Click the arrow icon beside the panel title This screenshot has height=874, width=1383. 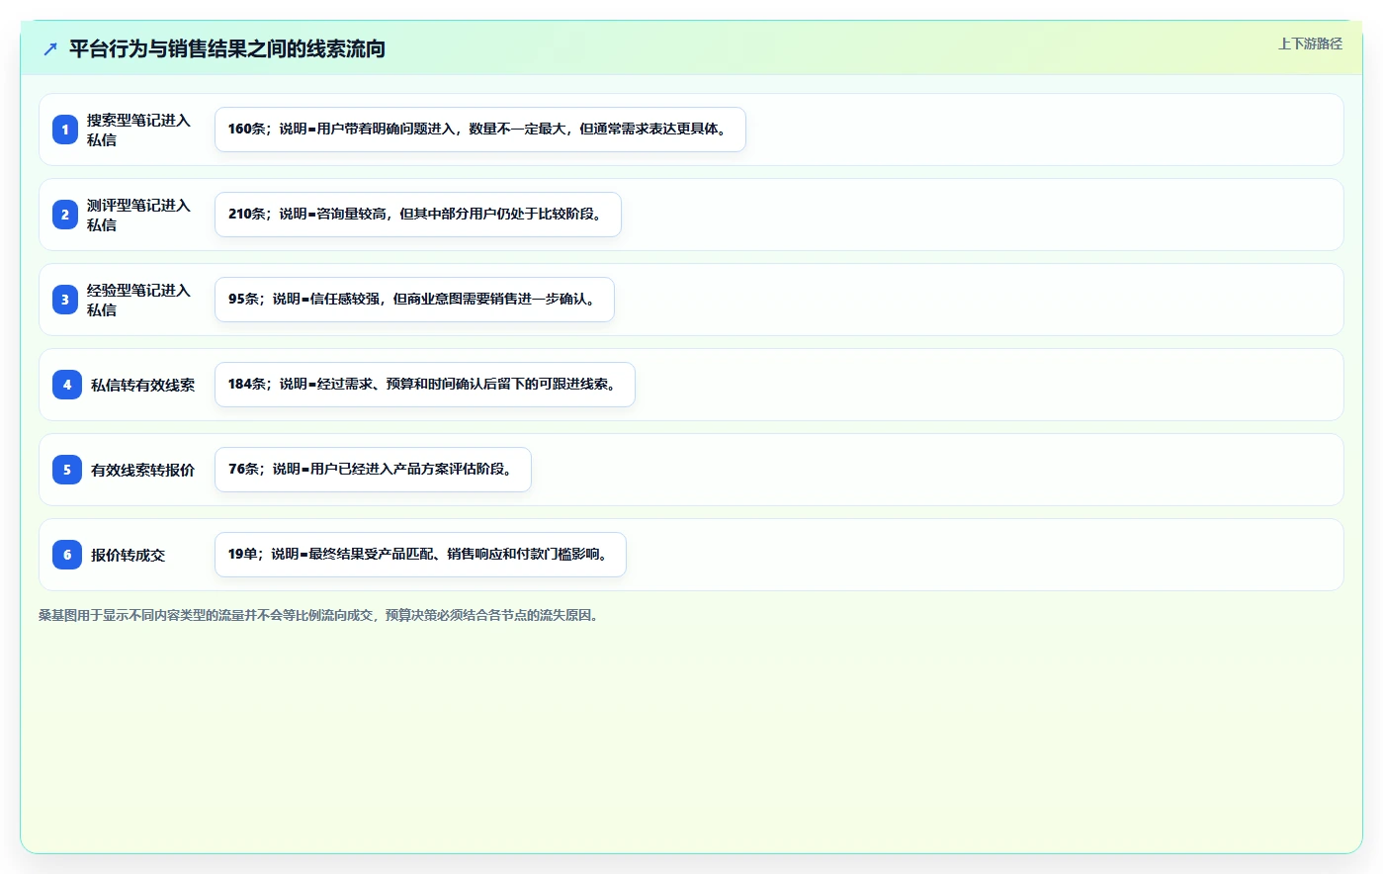point(50,48)
